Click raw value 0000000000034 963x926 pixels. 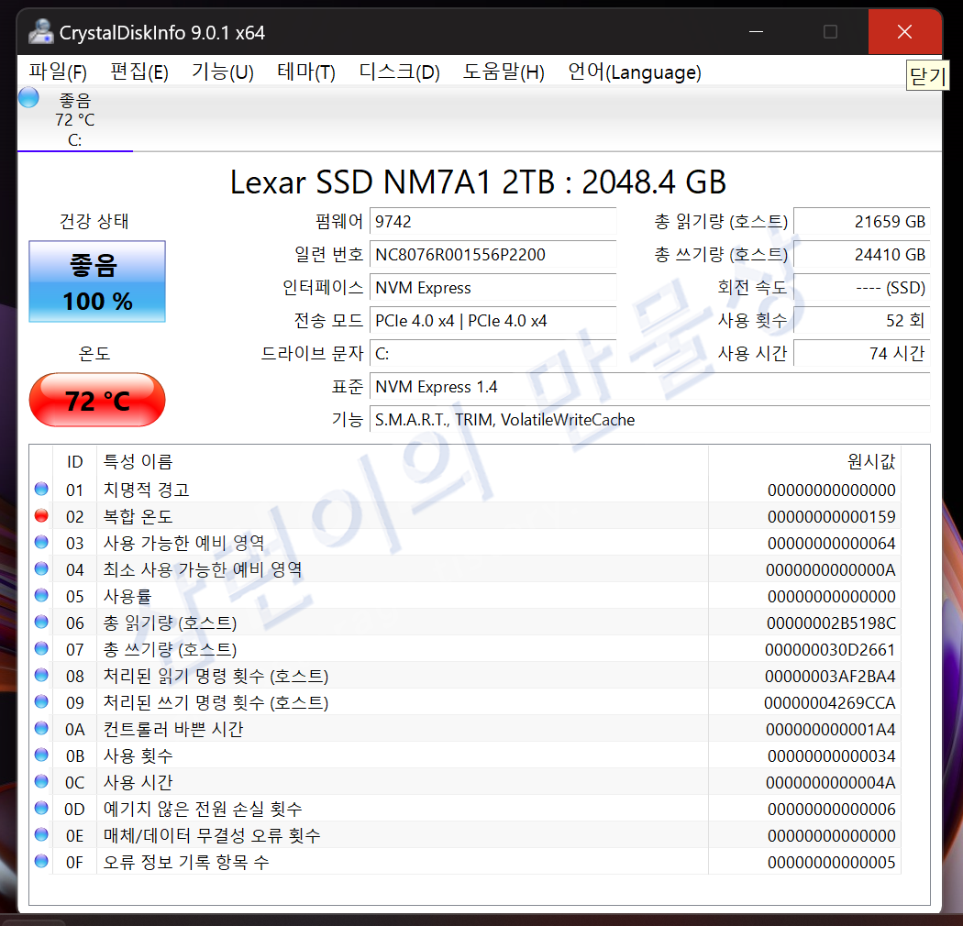[832, 755]
